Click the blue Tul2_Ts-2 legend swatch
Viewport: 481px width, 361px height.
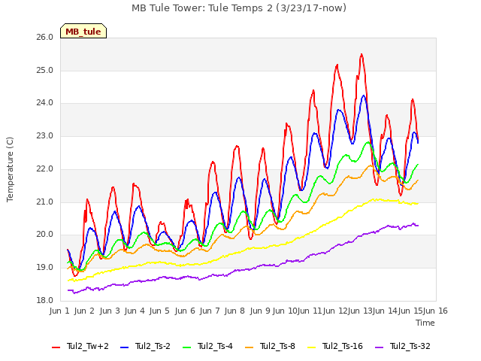point(124,347)
